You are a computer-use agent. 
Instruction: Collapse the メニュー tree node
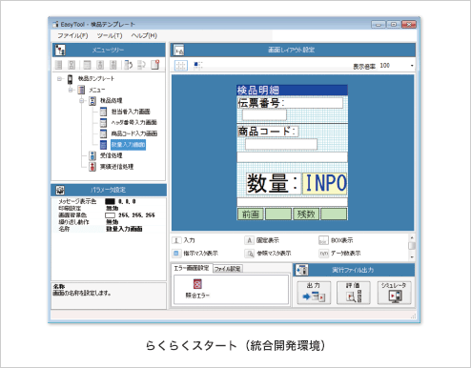[x=71, y=90]
